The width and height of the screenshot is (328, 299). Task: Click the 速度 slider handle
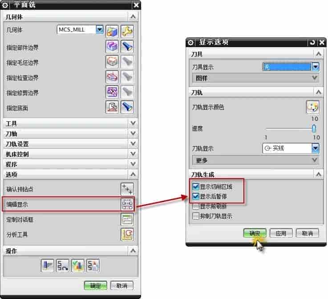pyautogui.click(x=314, y=128)
